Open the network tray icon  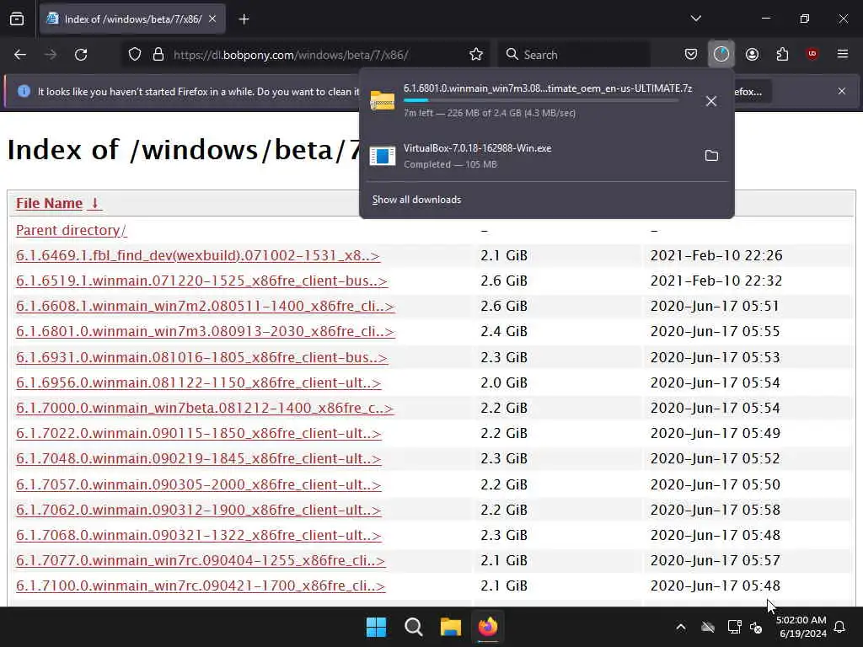(x=734, y=627)
